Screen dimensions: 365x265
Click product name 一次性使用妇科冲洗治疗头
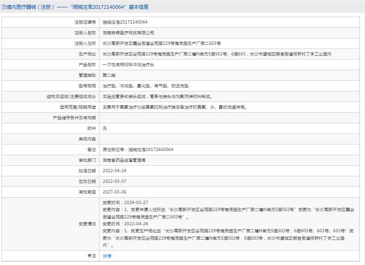[128, 65]
